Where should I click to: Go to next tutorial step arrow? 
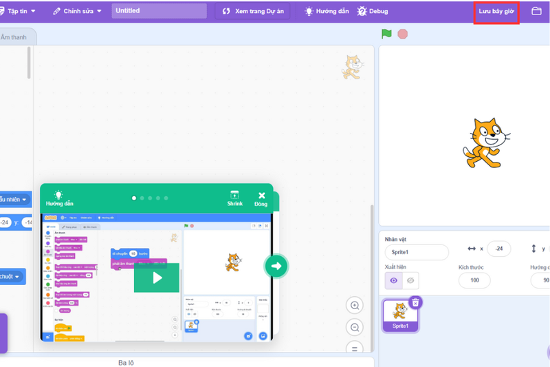pos(276,266)
